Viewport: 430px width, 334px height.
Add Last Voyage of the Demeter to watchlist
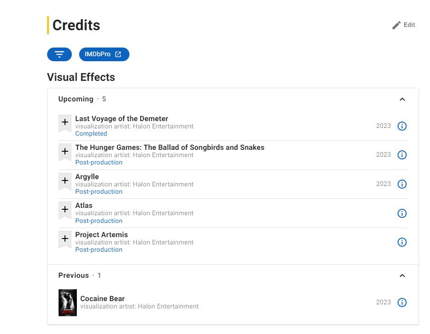65,122
